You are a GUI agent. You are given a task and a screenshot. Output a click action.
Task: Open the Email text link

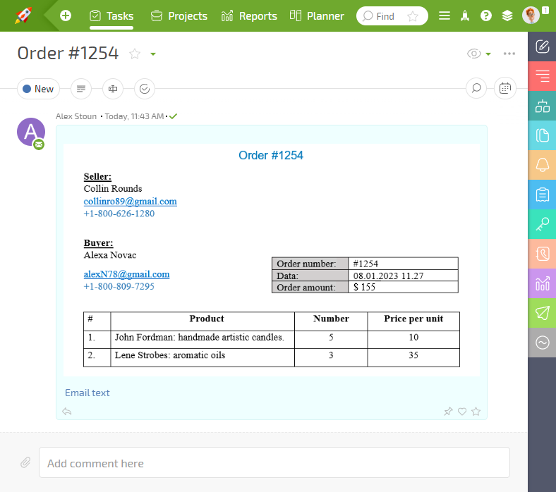[x=87, y=393]
